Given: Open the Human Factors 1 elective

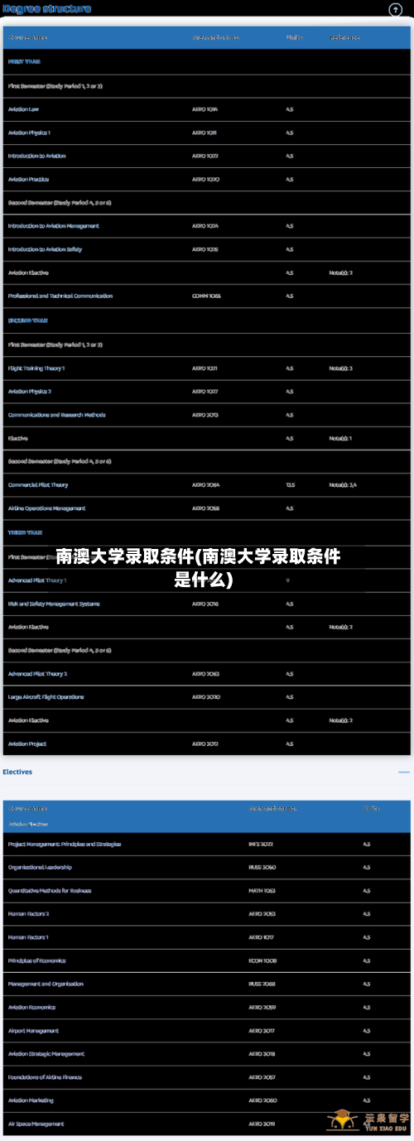Looking at the screenshot, I should [28, 937].
